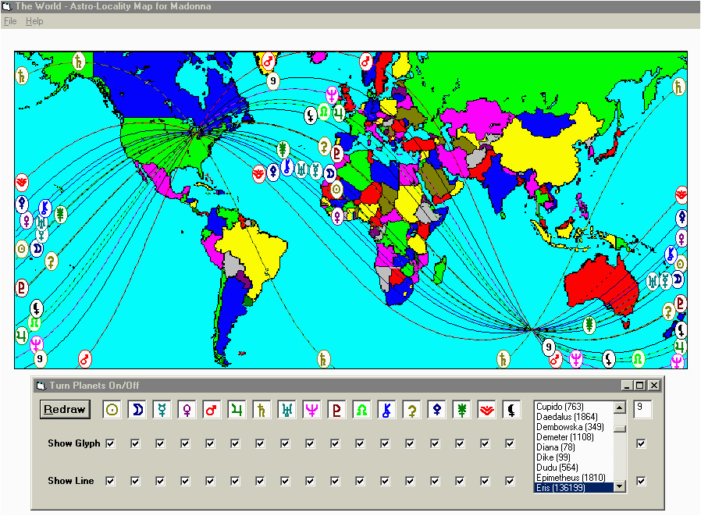This screenshot has height=516, width=701.
Task: Toggle Show Glyph checkbox under the Moon
Action: (x=135, y=443)
